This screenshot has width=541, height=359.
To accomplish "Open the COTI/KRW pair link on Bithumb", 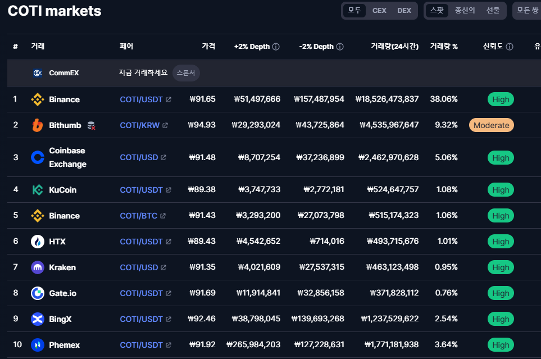I will (139, 125).
